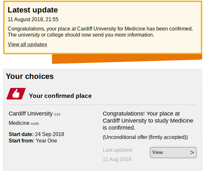The height and width of the screenshot is (171, 207).
Task: Click the Cardiff University institution name
Action: tap(30, 114)
